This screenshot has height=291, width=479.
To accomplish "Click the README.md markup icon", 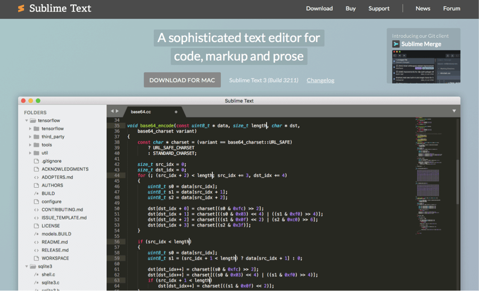I will (36, 242).
